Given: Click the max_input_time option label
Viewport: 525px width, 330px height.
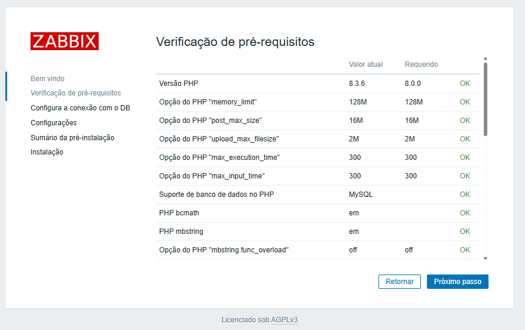Looking at the screenshot, I should tap(212, 176).
